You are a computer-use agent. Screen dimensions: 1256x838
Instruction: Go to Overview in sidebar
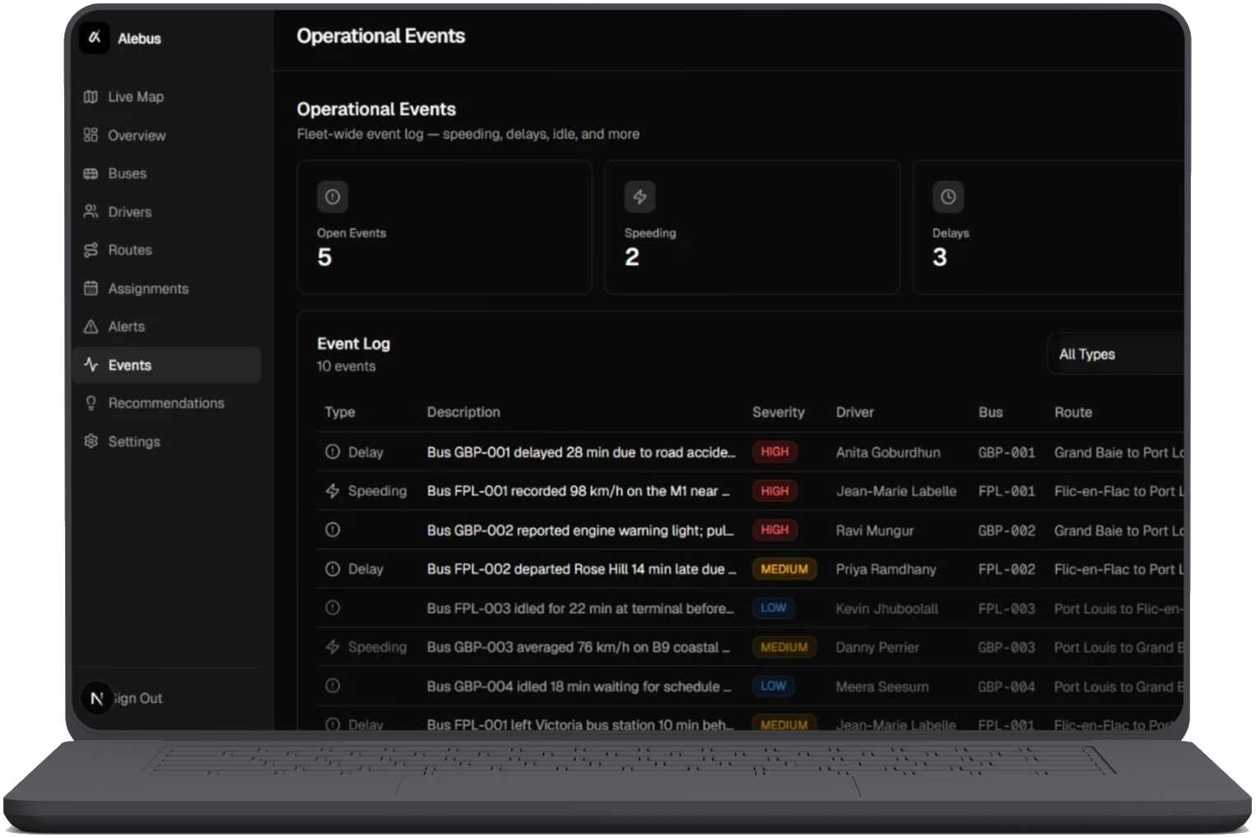coord(166,135)
